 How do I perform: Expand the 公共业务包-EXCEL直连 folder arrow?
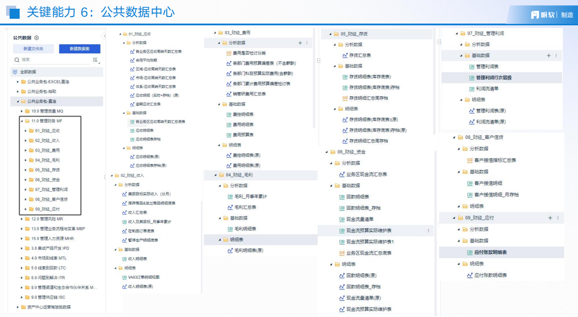pyautogui.click(x=18, y=82)
